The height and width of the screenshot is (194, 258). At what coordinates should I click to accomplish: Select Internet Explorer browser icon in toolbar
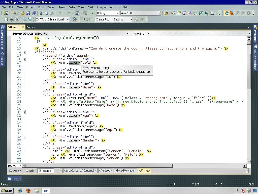click(227, 13)
